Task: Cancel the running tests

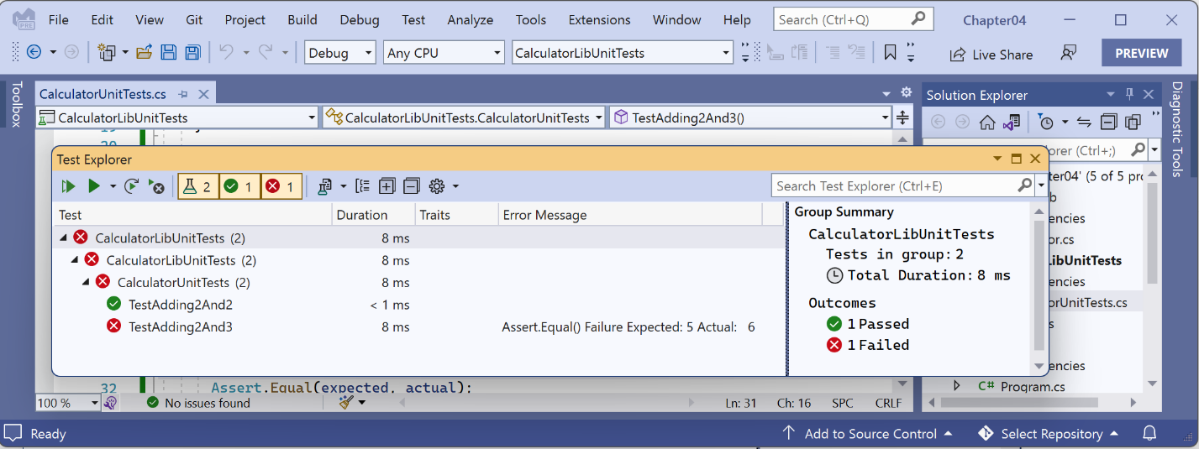Action: tap(156, 186)
